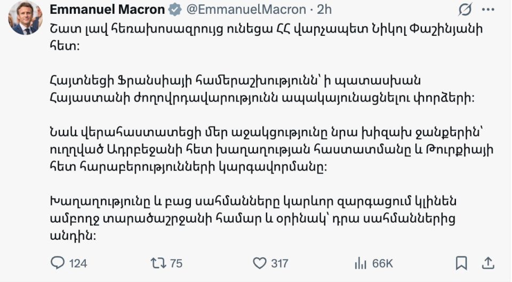Click the 66K views count
Image resolution: width=512 pixels, height=282 pixels.
(x=382, y=263)
